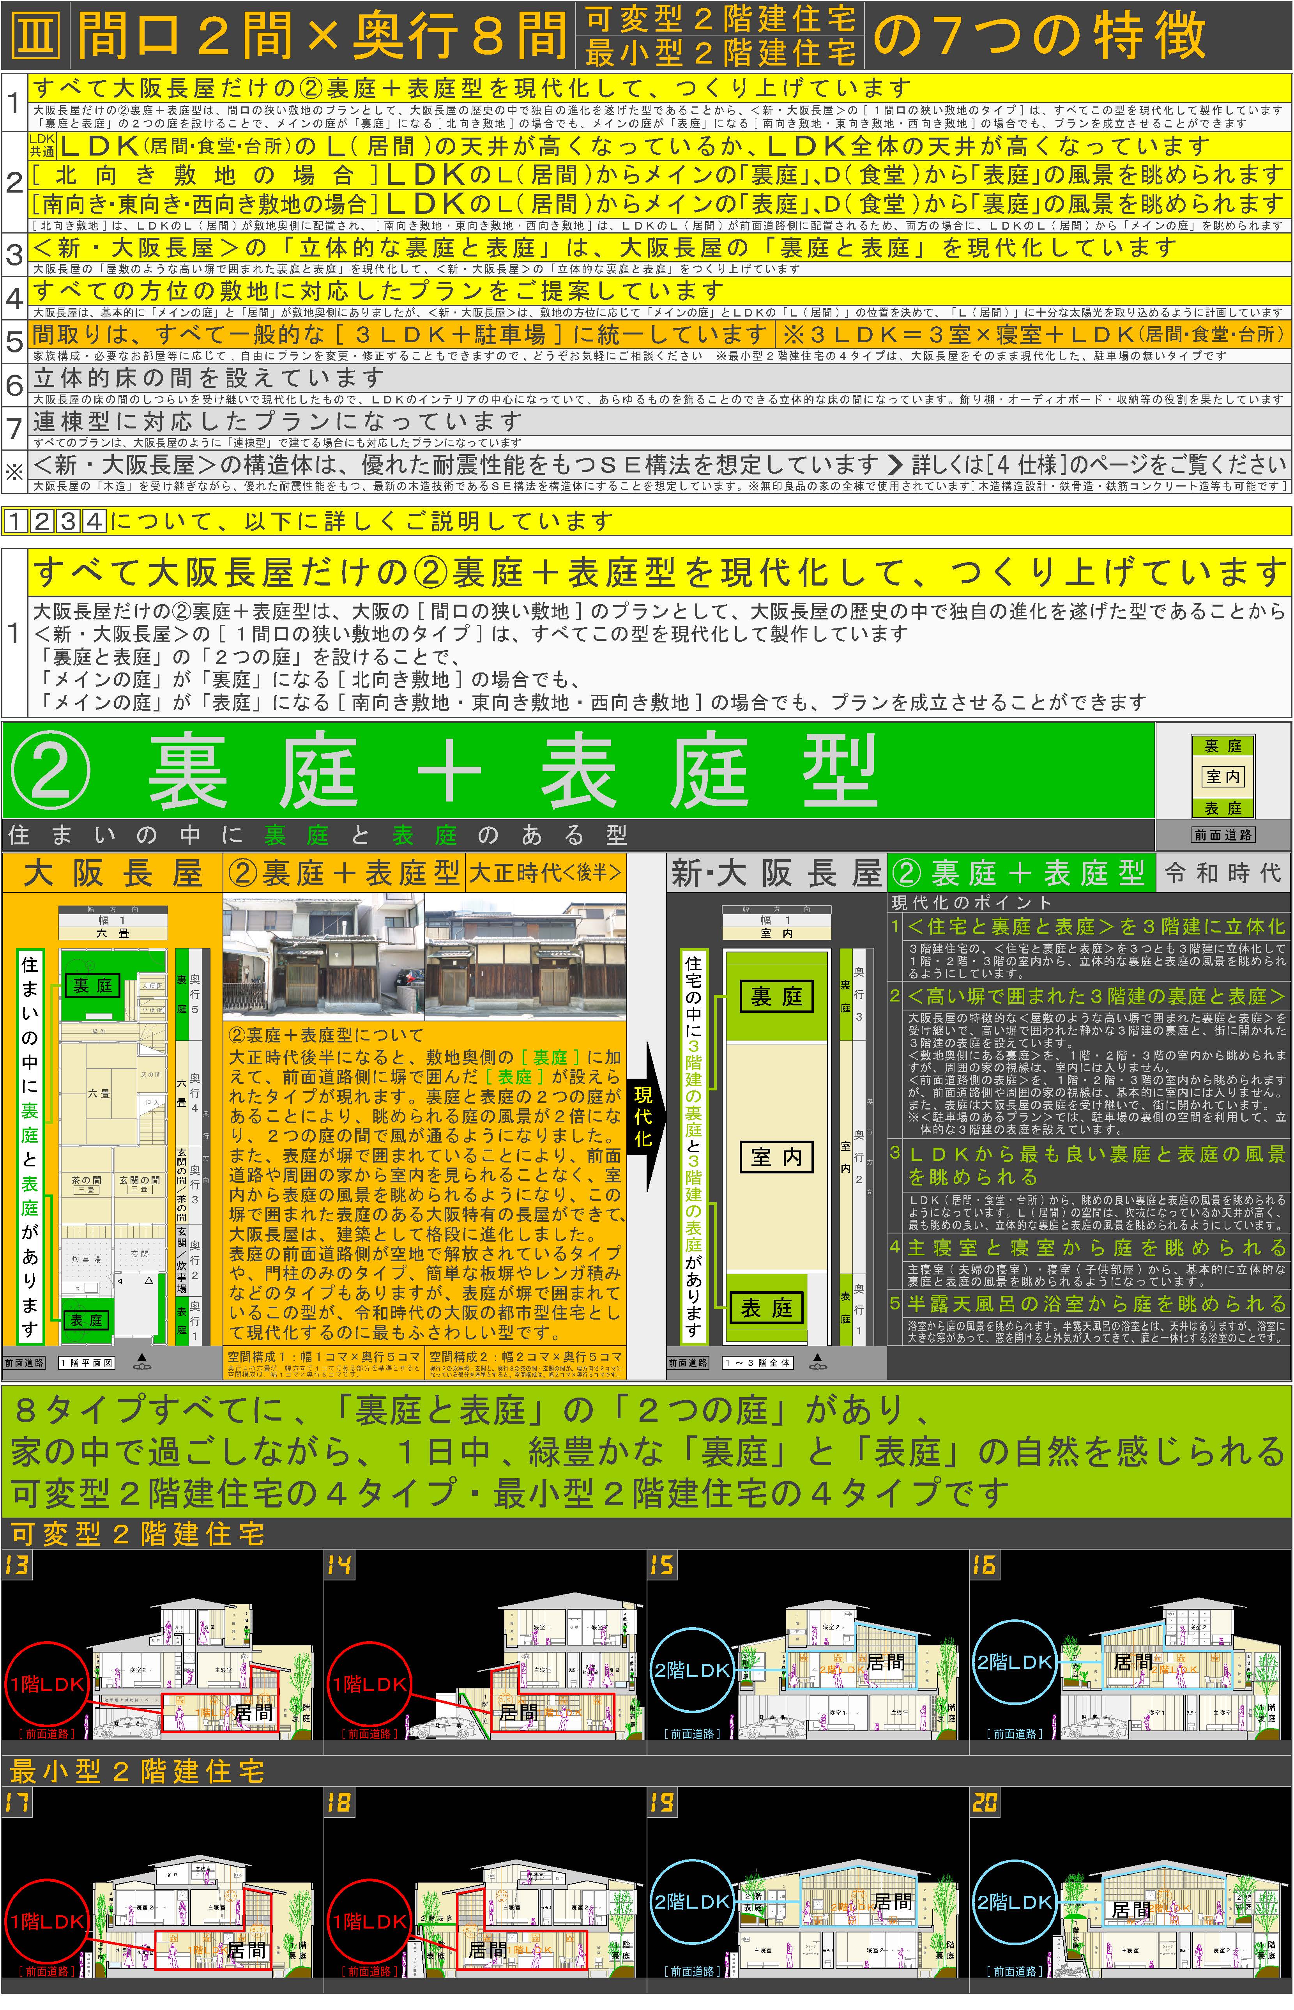Viewport: 1294px width, 2010px height.
Task: Click the 1階平面図 label
Action: point(87,1363)
